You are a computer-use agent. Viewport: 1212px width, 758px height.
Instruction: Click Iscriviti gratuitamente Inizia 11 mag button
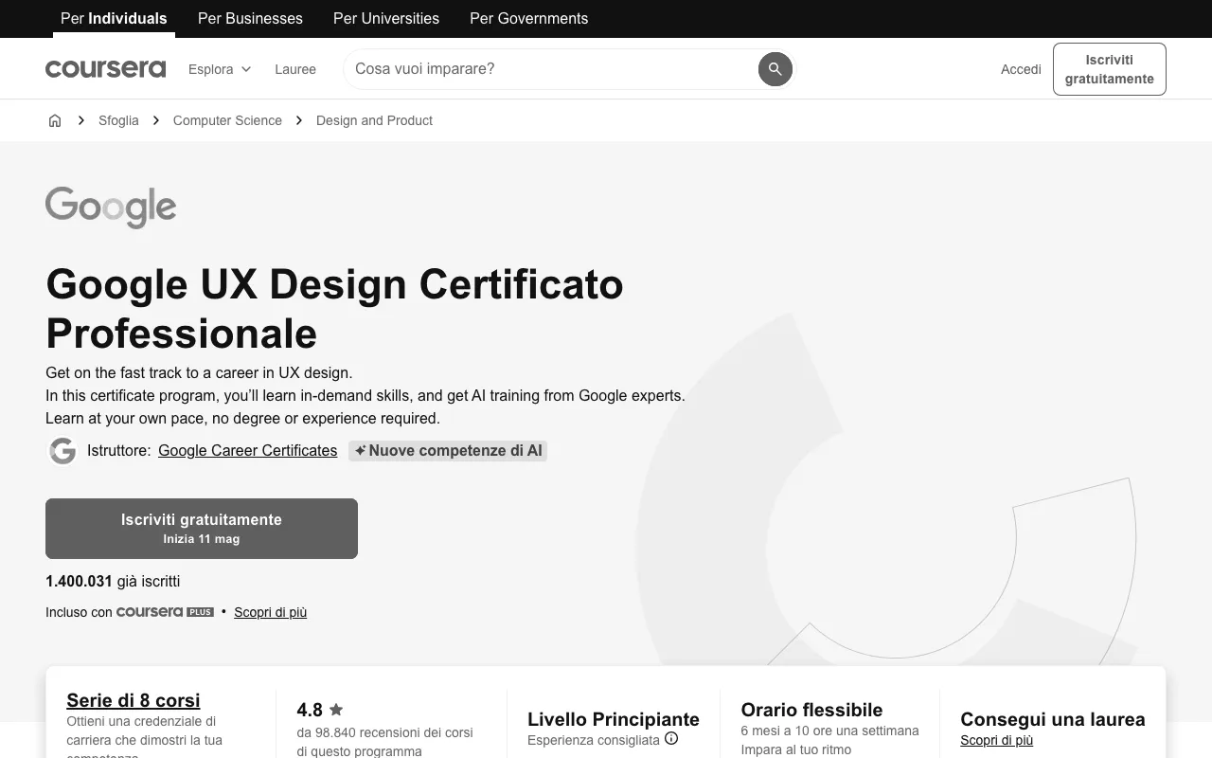202,529
